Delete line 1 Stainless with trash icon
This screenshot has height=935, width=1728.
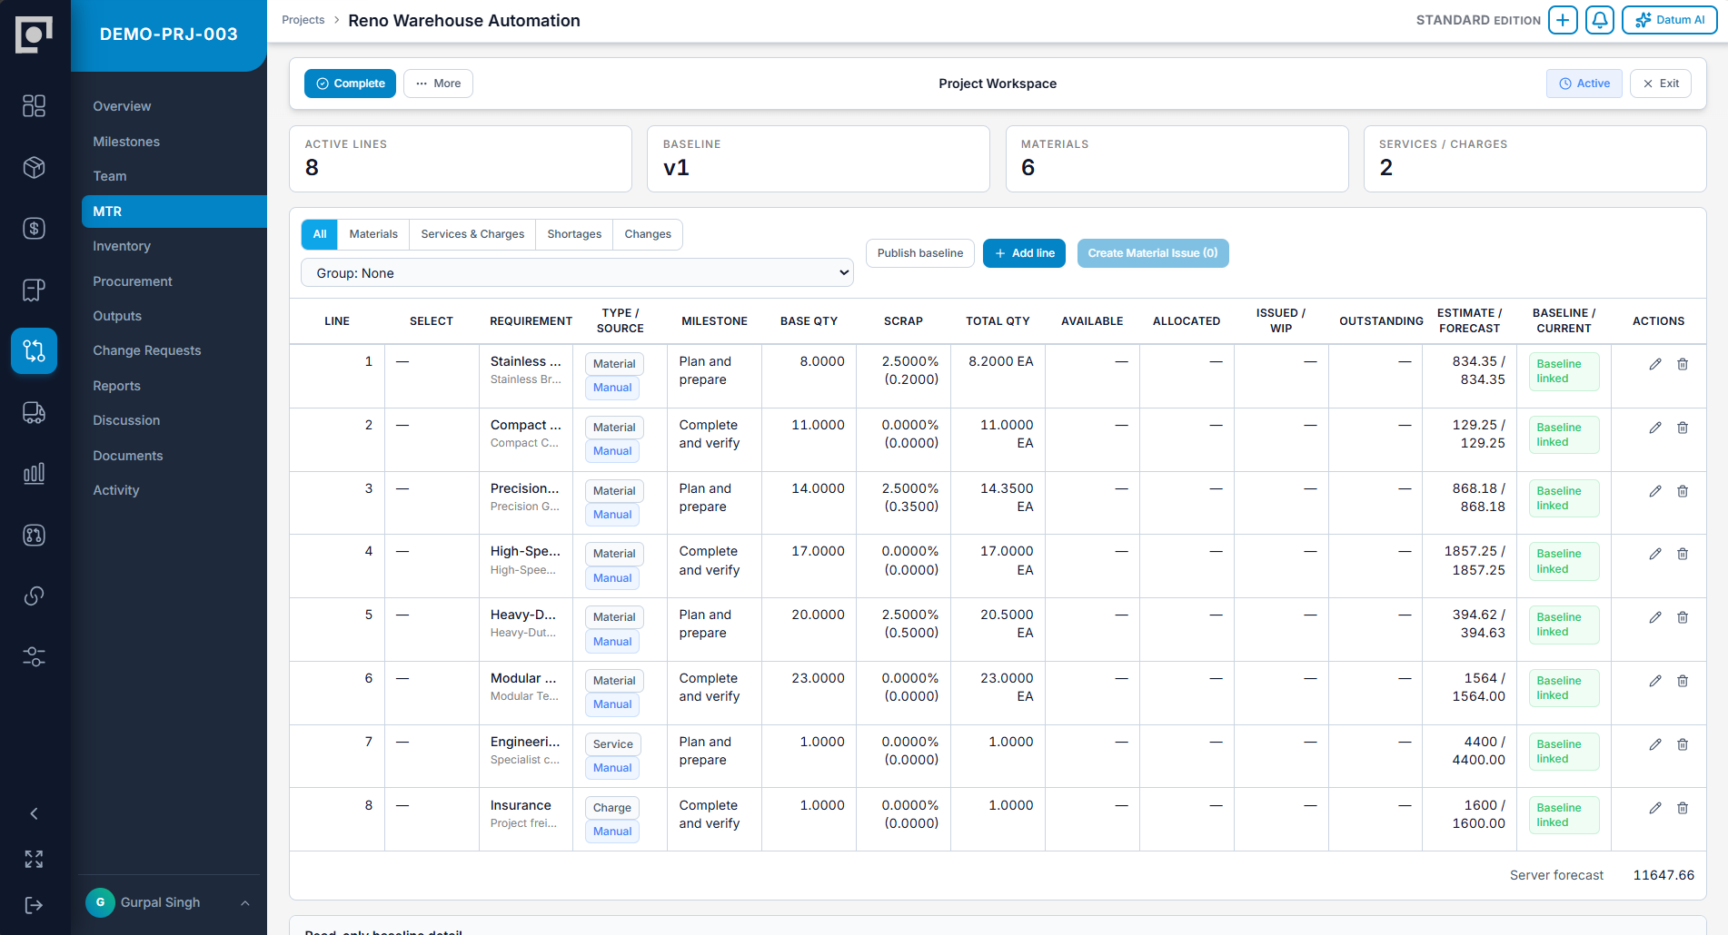tap(1683, 364)
